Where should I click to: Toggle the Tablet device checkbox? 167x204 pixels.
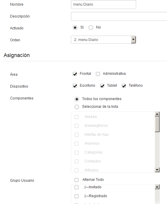[x=102, y=86]
